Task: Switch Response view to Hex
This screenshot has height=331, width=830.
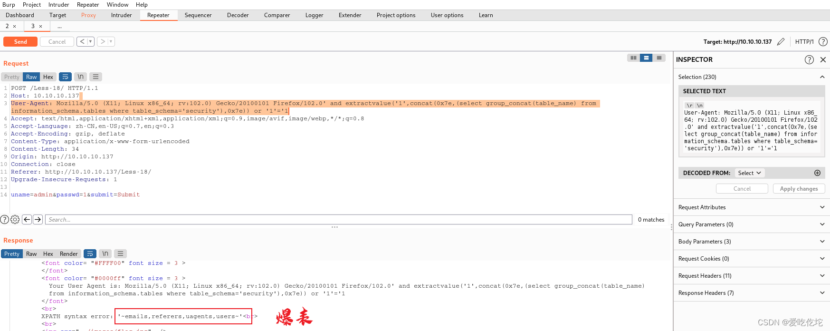Action: point(48,254)
